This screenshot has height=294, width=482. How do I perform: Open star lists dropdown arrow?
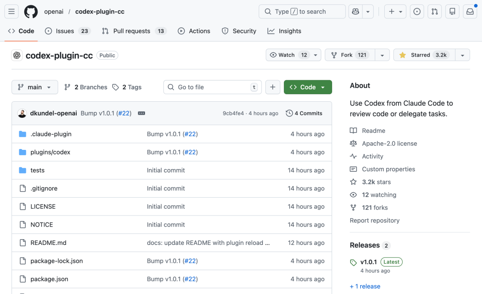point(462,55)
